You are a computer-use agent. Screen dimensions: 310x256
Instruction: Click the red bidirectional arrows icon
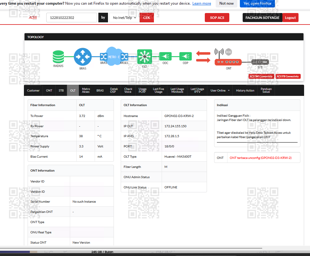203,57
